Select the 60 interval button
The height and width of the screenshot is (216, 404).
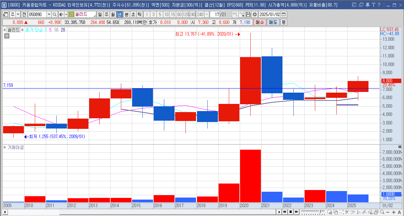click(x=179, y=14)
